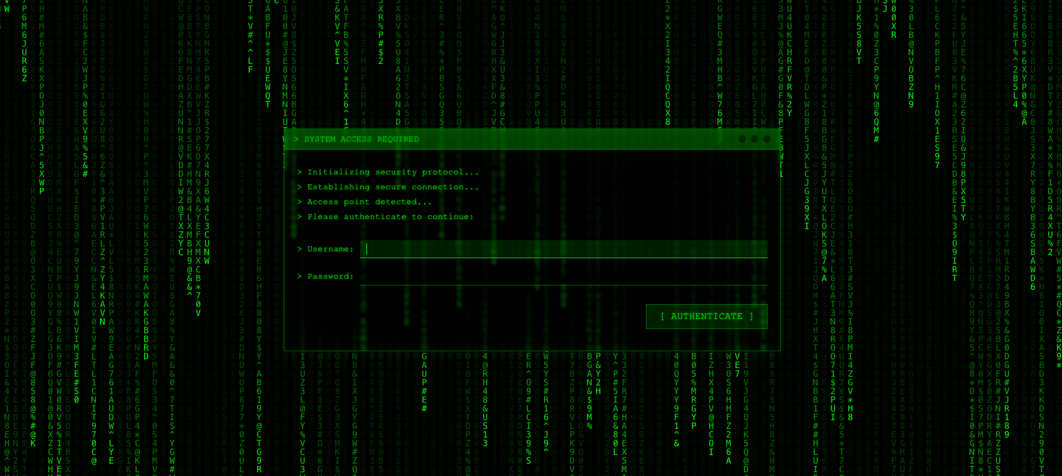The height and width of the screenshot is (476, 1062).
Task: Select the SYSTEM ACCESS REQUIRED title text
Action: [361, 140]
